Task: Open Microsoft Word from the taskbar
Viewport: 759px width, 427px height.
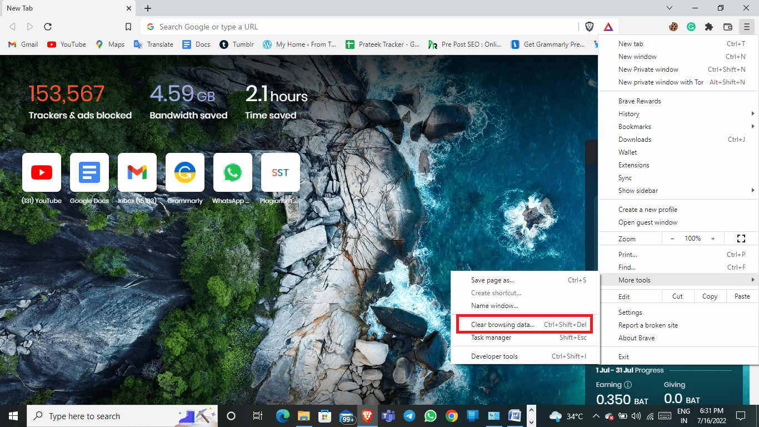Action: coord(515,416)
